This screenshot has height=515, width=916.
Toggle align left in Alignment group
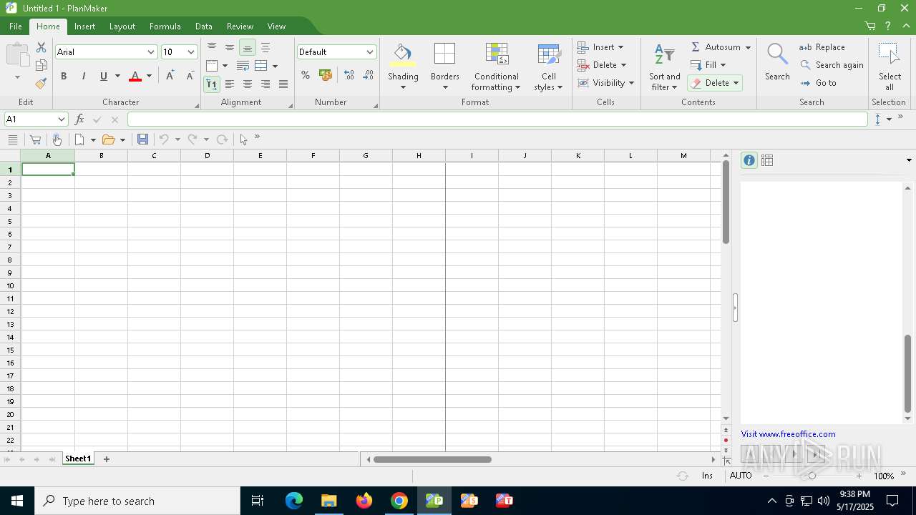click(x=229, y=84)
